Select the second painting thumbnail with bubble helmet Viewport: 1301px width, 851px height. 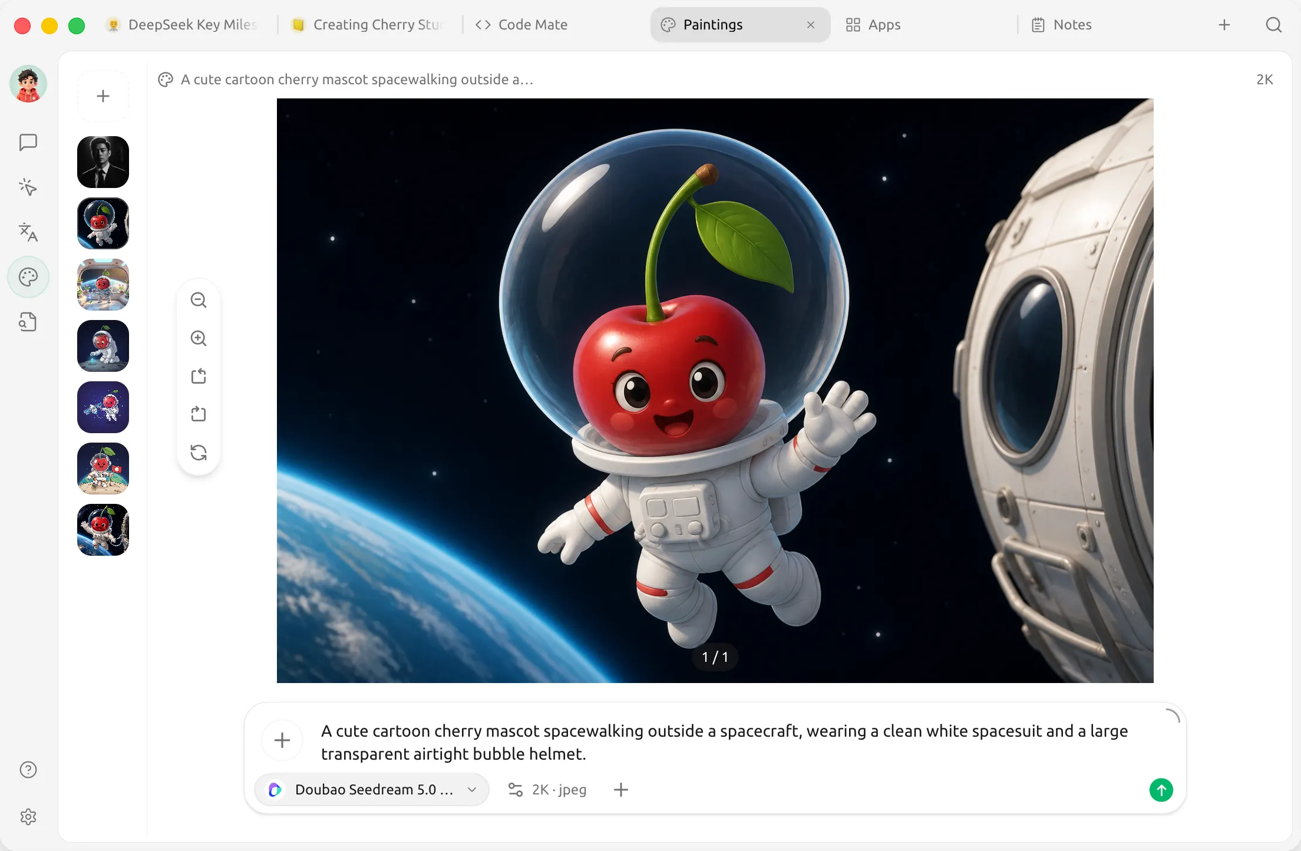(x=103, y=223)
